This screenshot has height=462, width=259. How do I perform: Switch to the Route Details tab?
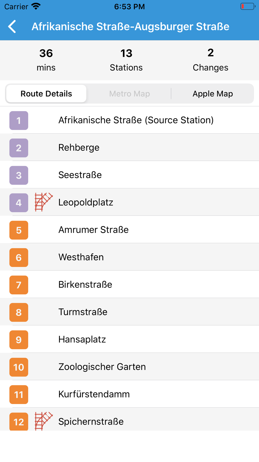tap(46, 94)
